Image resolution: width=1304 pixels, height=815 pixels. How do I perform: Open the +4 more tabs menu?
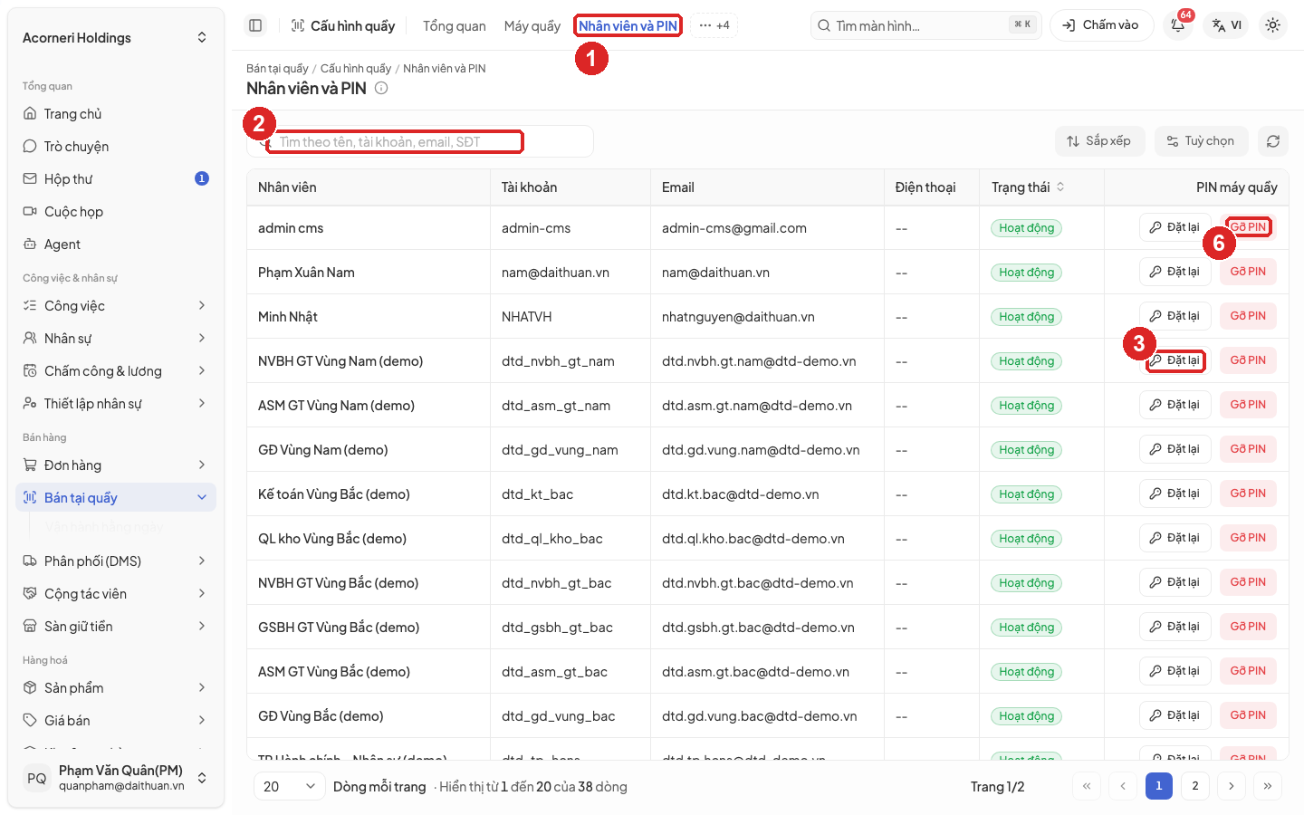click(714, 25)
